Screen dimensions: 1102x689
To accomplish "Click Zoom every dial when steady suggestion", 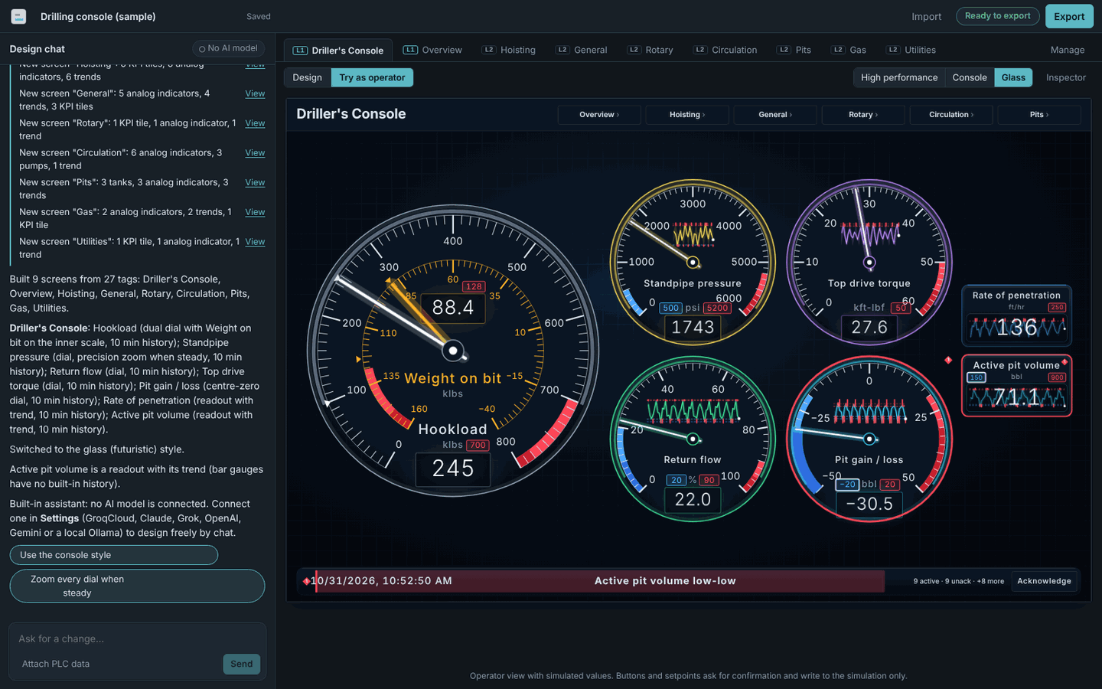I will pyautogui.click(x=137, y=586).
